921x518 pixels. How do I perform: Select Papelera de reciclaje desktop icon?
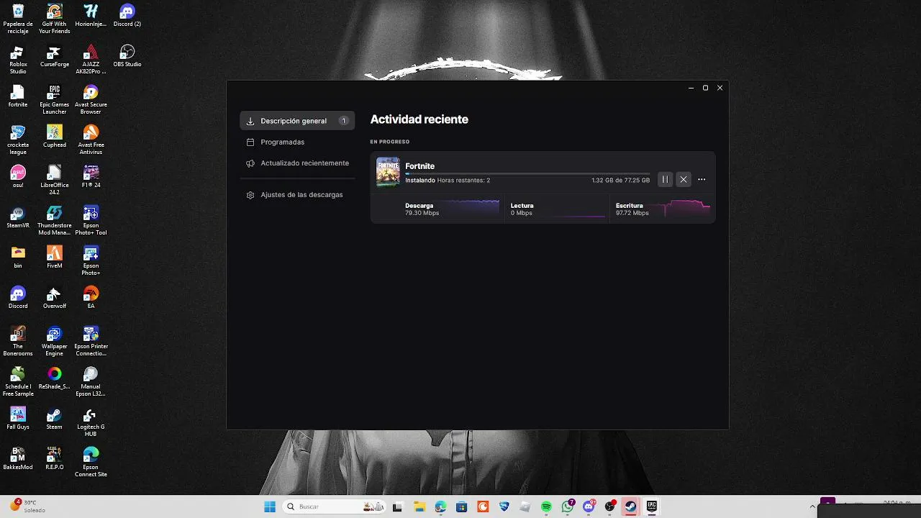coord(18,19)
